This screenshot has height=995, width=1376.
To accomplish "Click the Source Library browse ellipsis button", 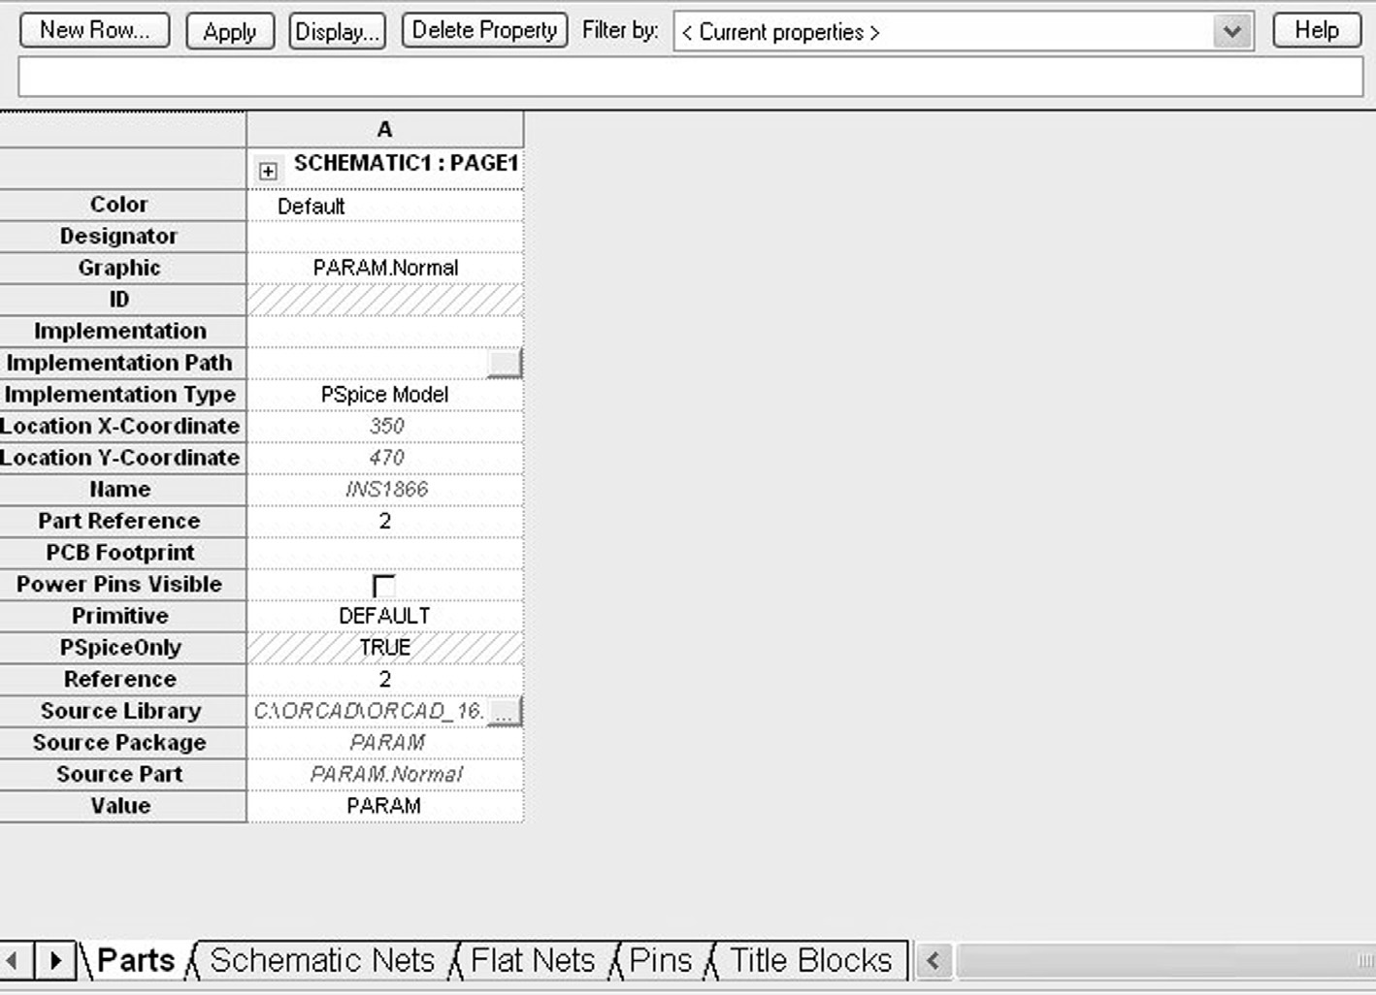I will (x=504, y=712).
